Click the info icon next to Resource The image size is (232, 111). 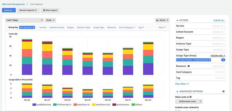tap(188, 66)
